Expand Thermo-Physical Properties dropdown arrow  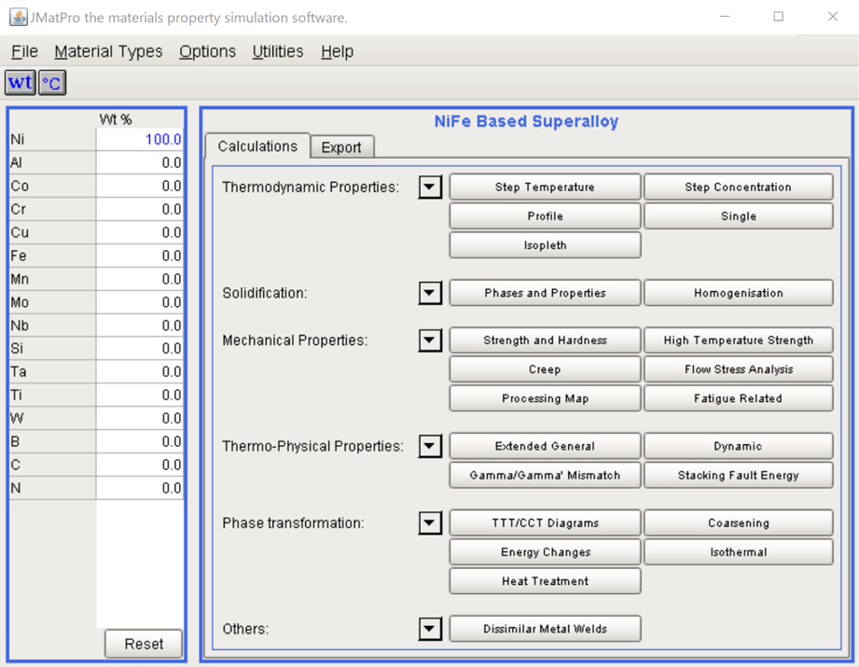coord(430,446)
